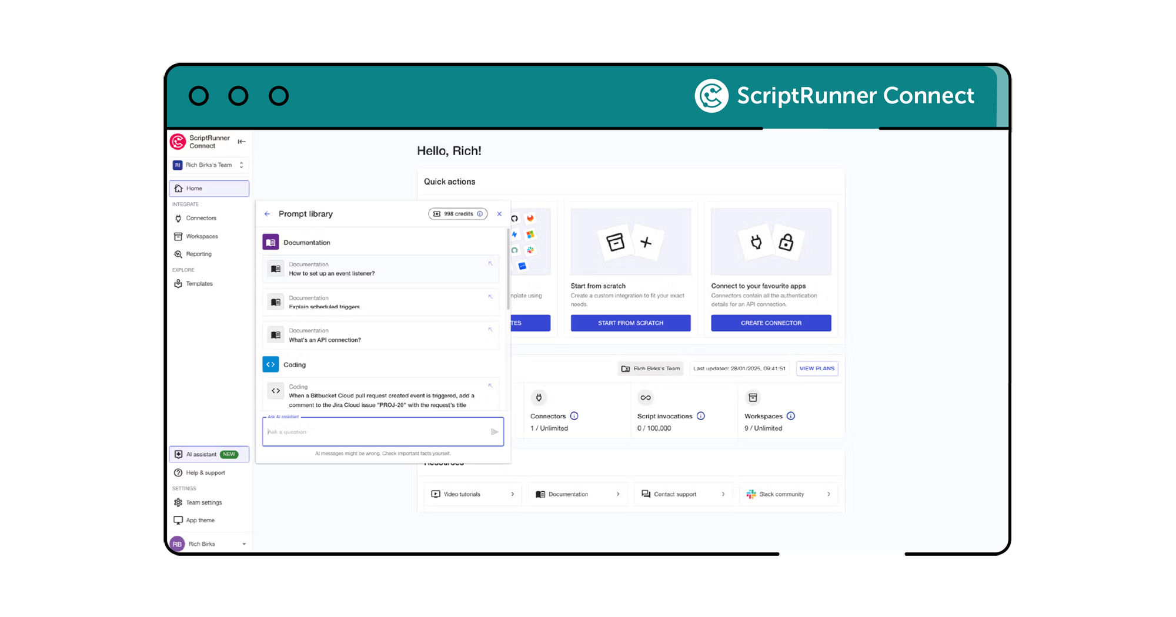Viewport: 1176px width, 617px height.
Task: Click the Slack logo icon
Action: (x=751, y=494)
